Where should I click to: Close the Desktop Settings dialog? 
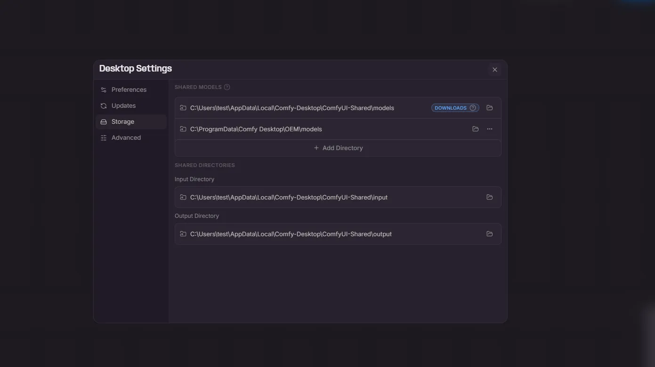494,70
